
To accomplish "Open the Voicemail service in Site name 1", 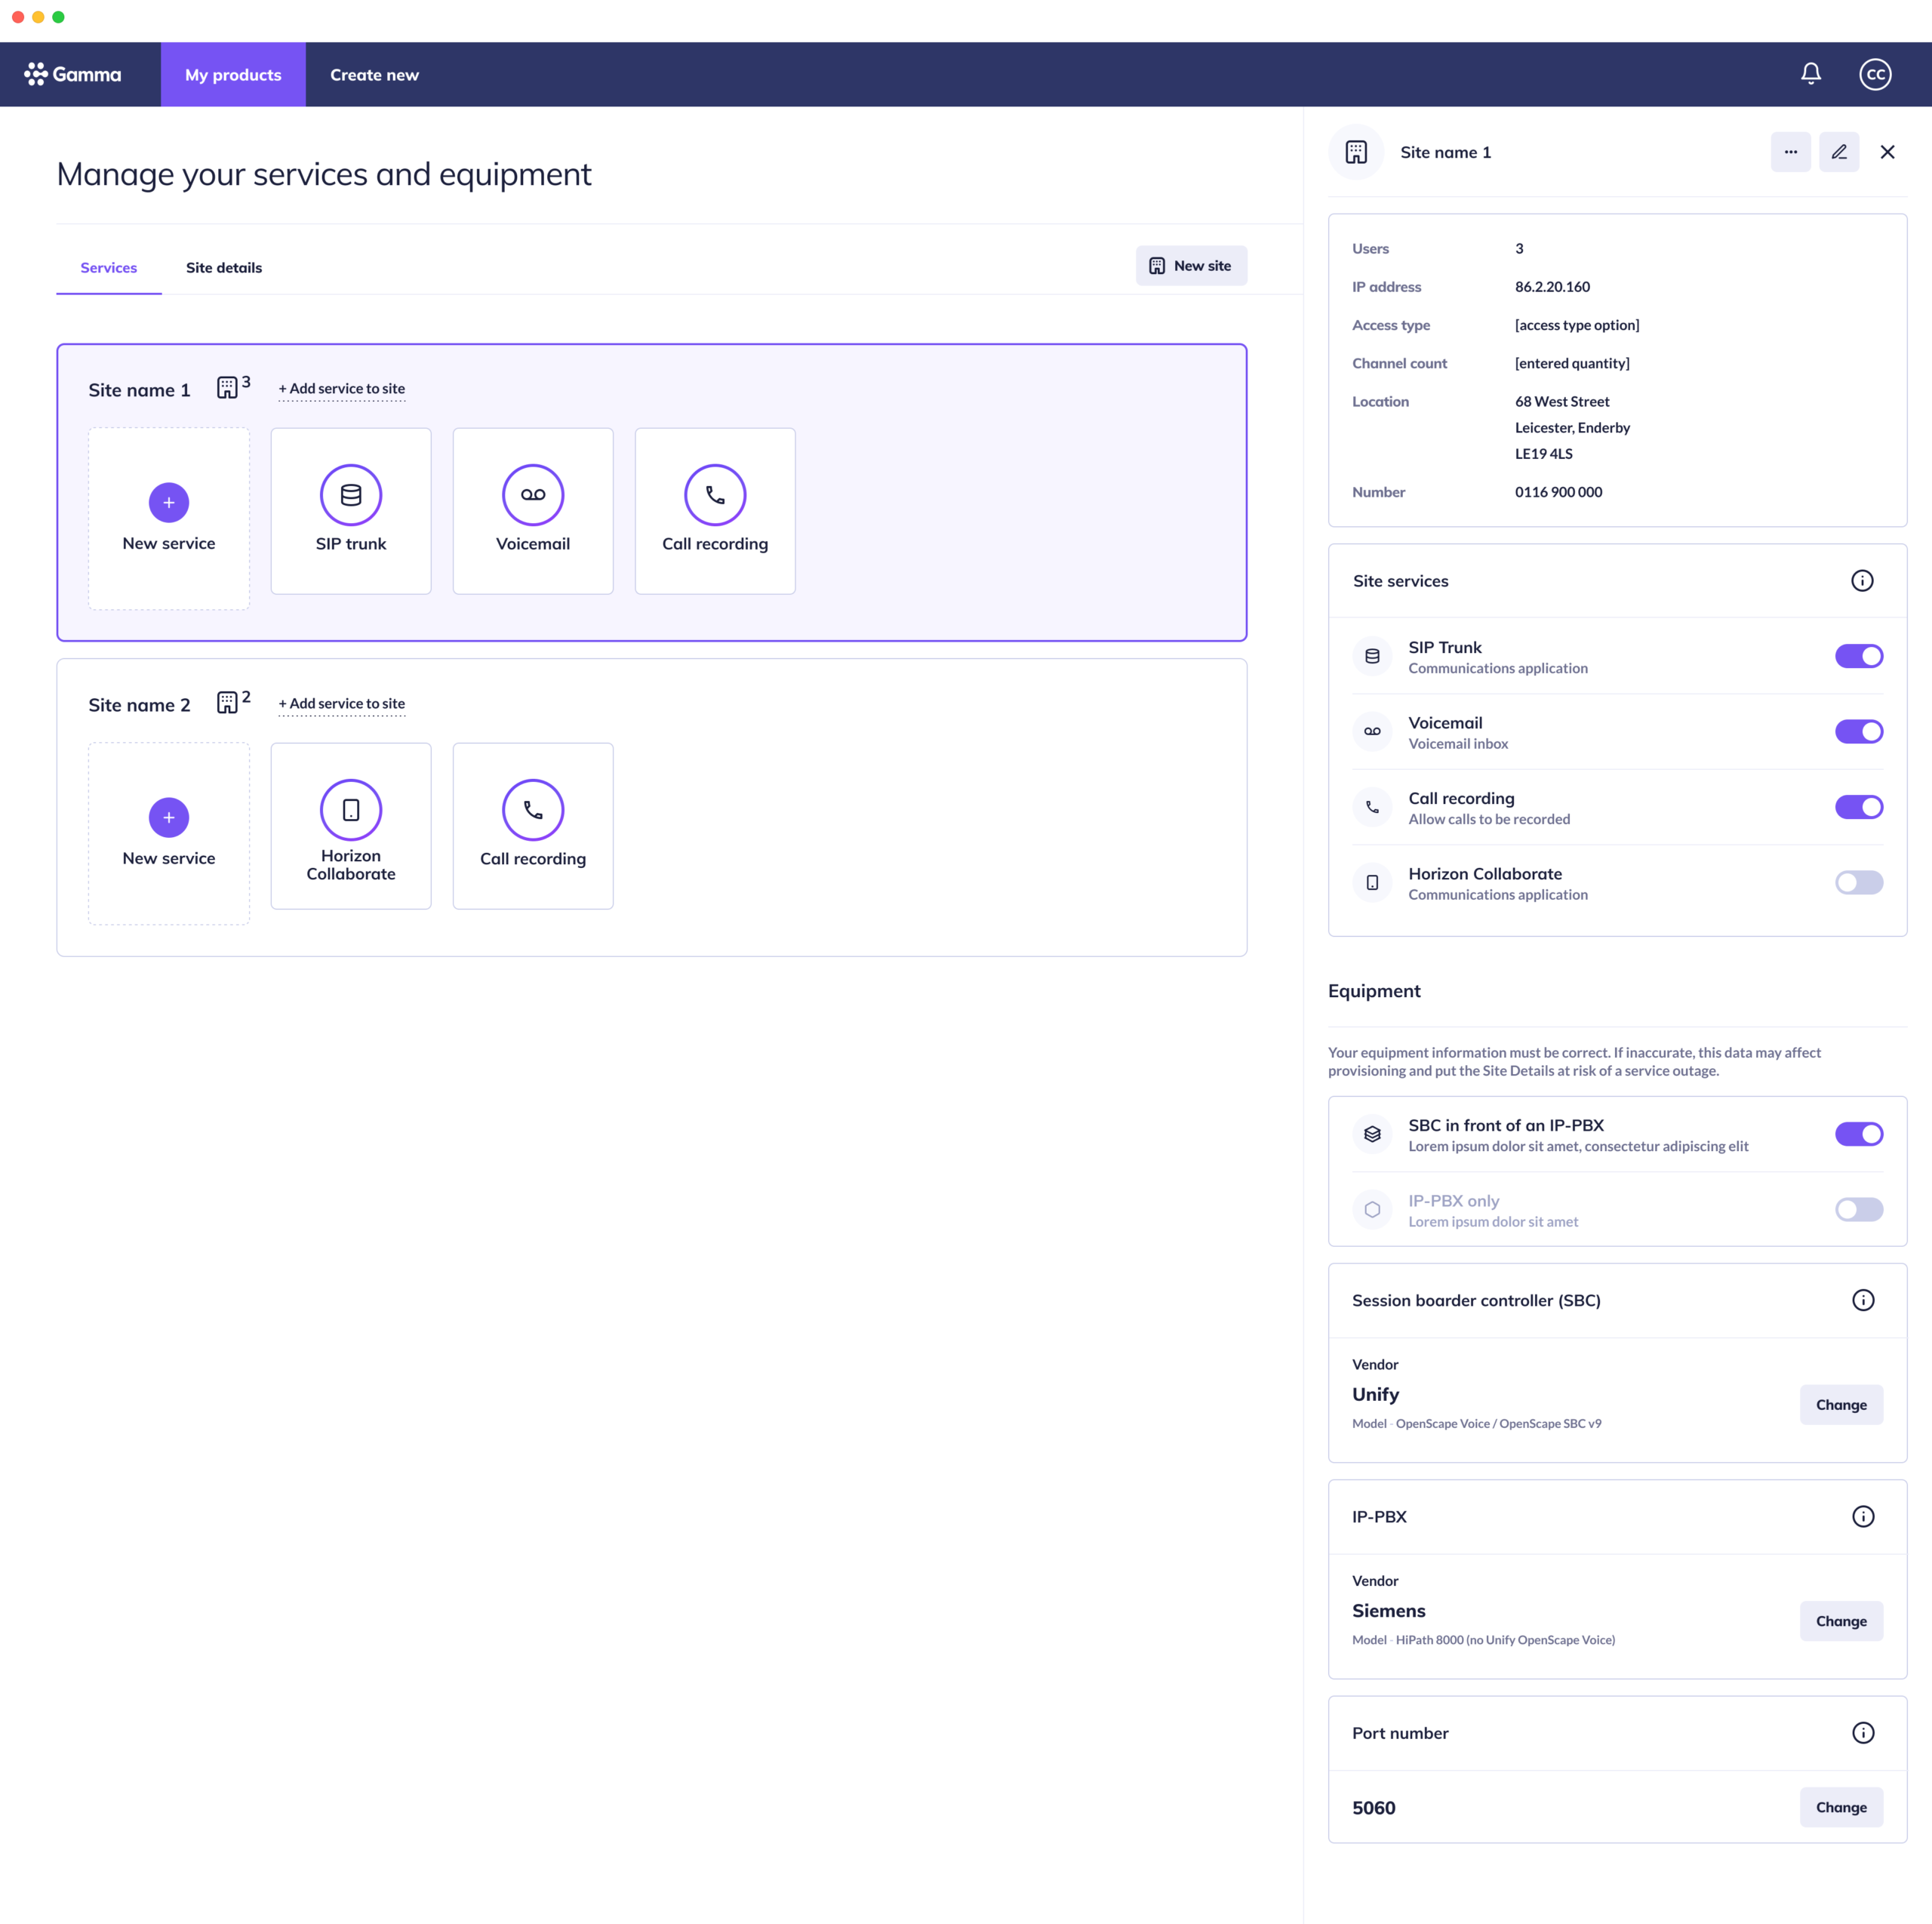I will point(532,494).
